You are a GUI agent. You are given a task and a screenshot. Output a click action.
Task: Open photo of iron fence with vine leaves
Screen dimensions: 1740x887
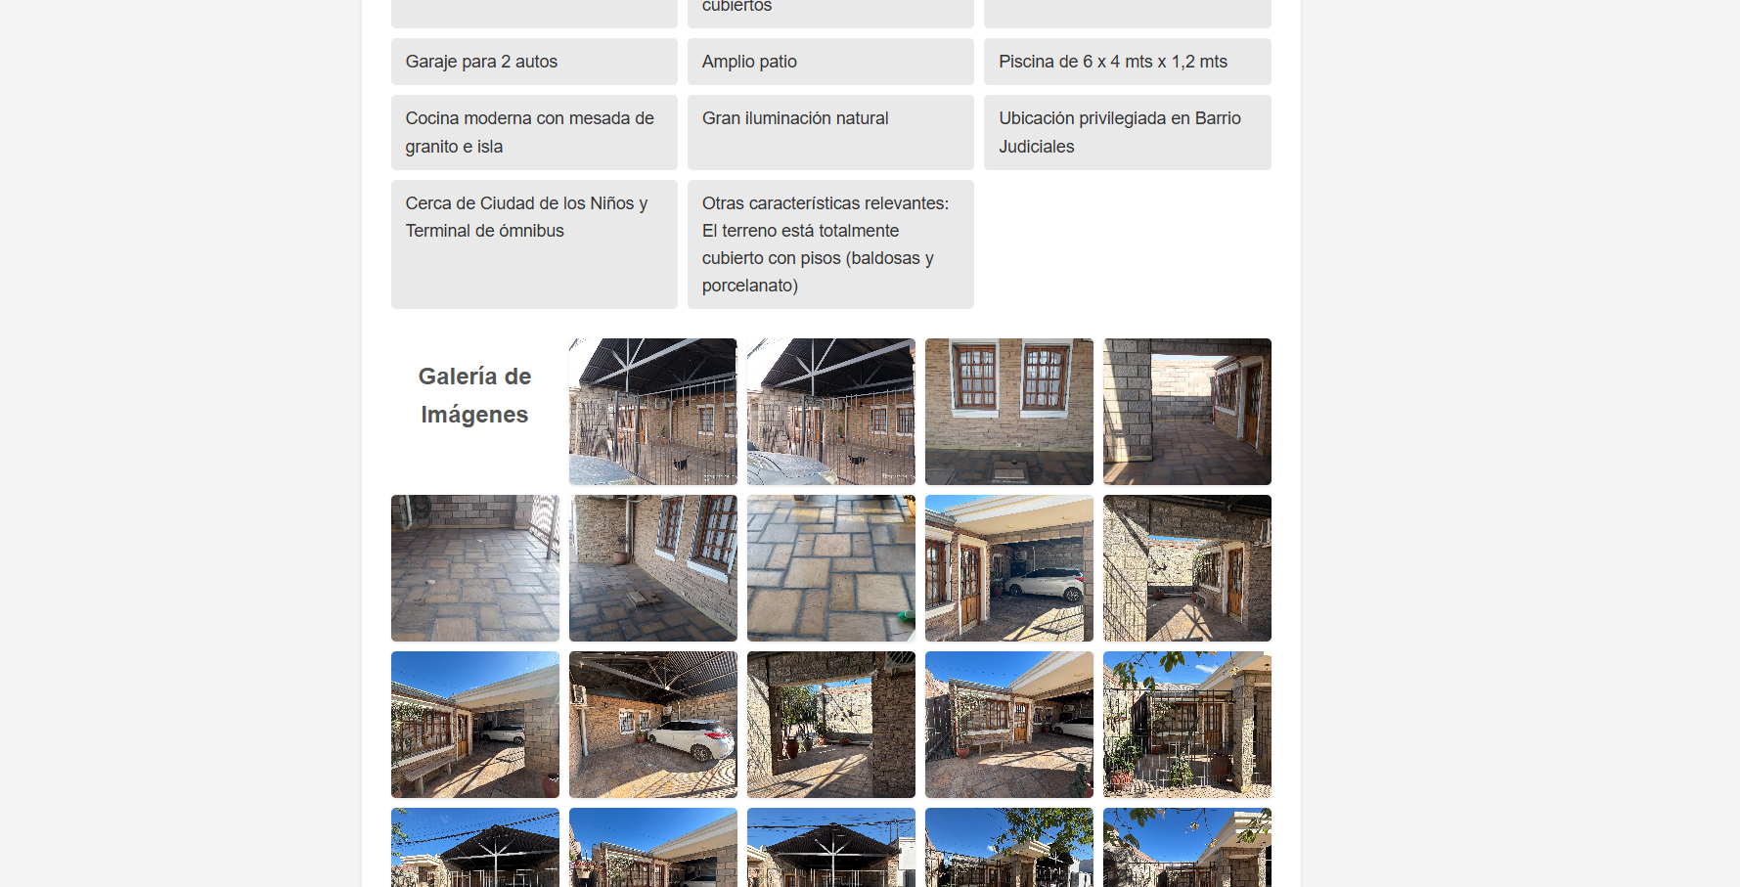1186,724
